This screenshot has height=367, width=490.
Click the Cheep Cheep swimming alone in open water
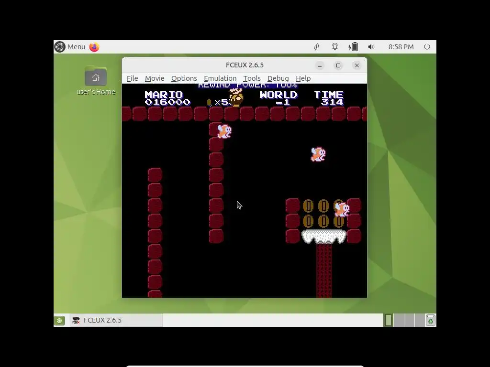pos(318,154)
